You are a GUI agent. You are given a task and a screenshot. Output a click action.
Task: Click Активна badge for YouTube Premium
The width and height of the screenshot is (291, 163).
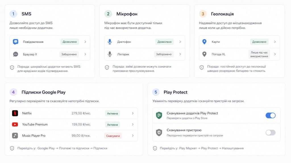(113, 125)
